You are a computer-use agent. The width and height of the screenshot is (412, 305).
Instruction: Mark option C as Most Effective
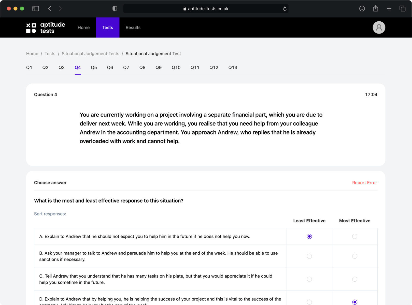(354, 279)
